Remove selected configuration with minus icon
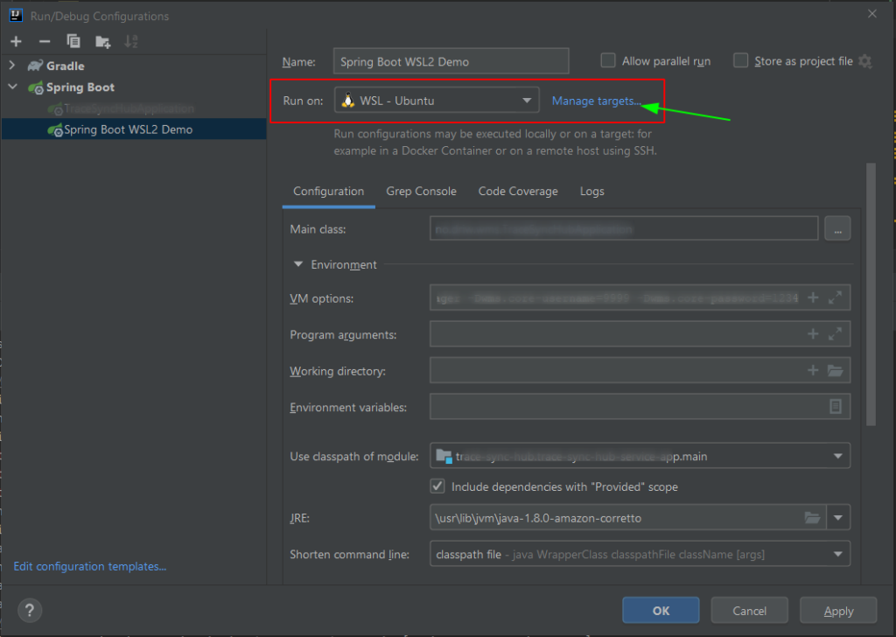The image size is (896, 637). pyautogui.click(x=45, y=41)
